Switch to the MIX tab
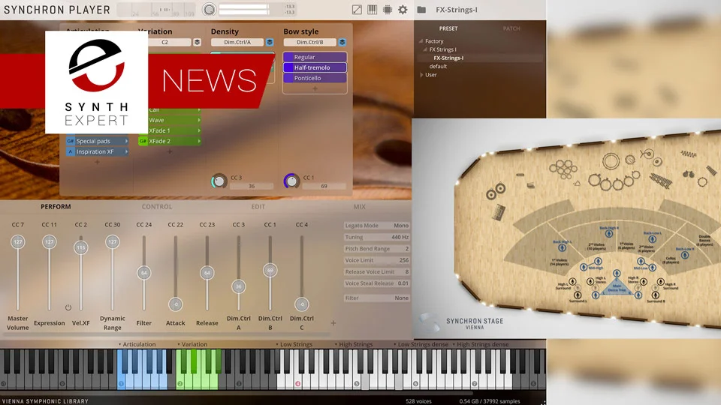This screenshot has height=405, width=721. 360,207
